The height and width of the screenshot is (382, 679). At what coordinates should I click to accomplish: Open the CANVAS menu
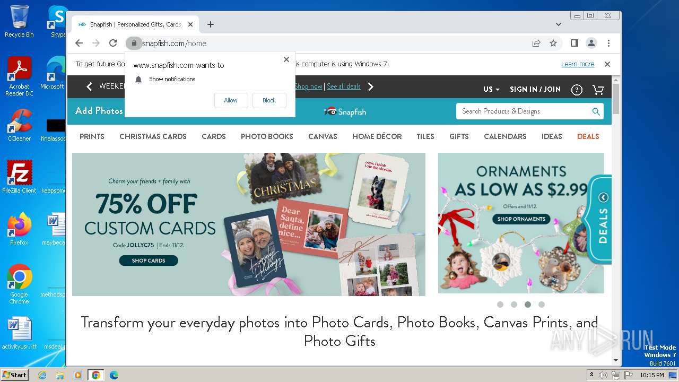coord(323,136)
